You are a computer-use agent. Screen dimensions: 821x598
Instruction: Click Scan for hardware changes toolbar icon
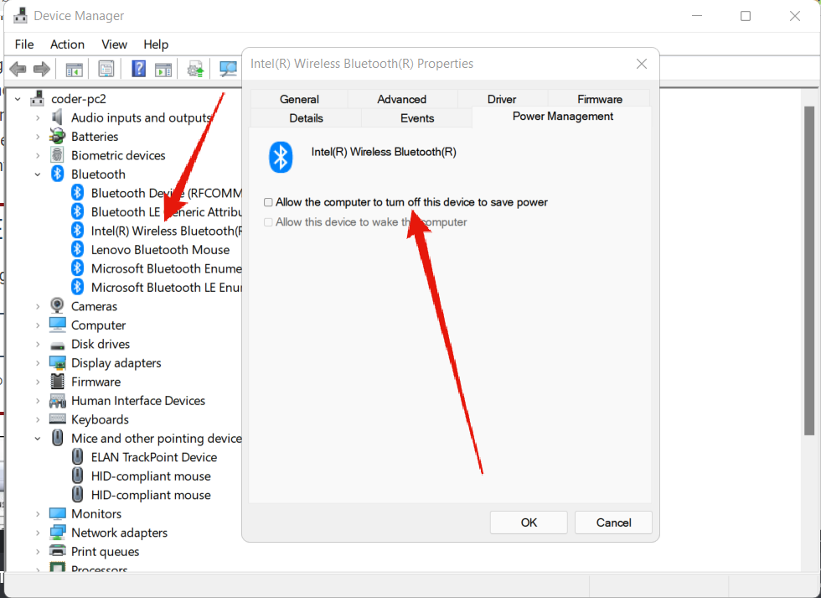pos(228,69)
